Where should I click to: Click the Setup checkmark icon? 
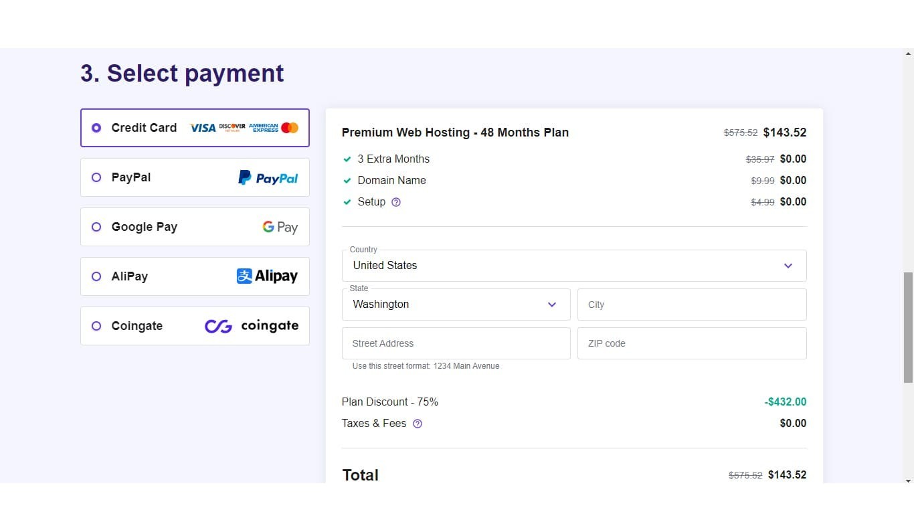point(347,202)
